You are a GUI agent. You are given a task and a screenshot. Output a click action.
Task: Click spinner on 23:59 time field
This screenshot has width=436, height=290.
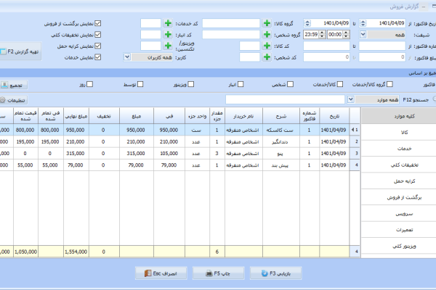322,34
